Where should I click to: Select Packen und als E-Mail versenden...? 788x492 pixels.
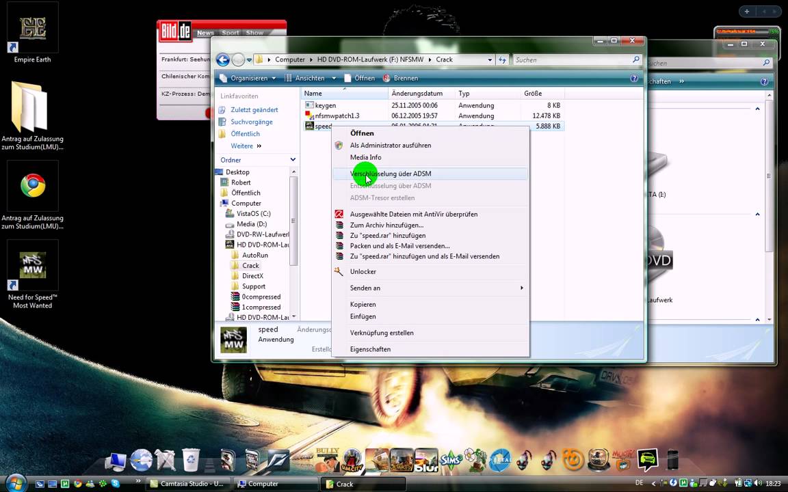click(x=430, y=246)
